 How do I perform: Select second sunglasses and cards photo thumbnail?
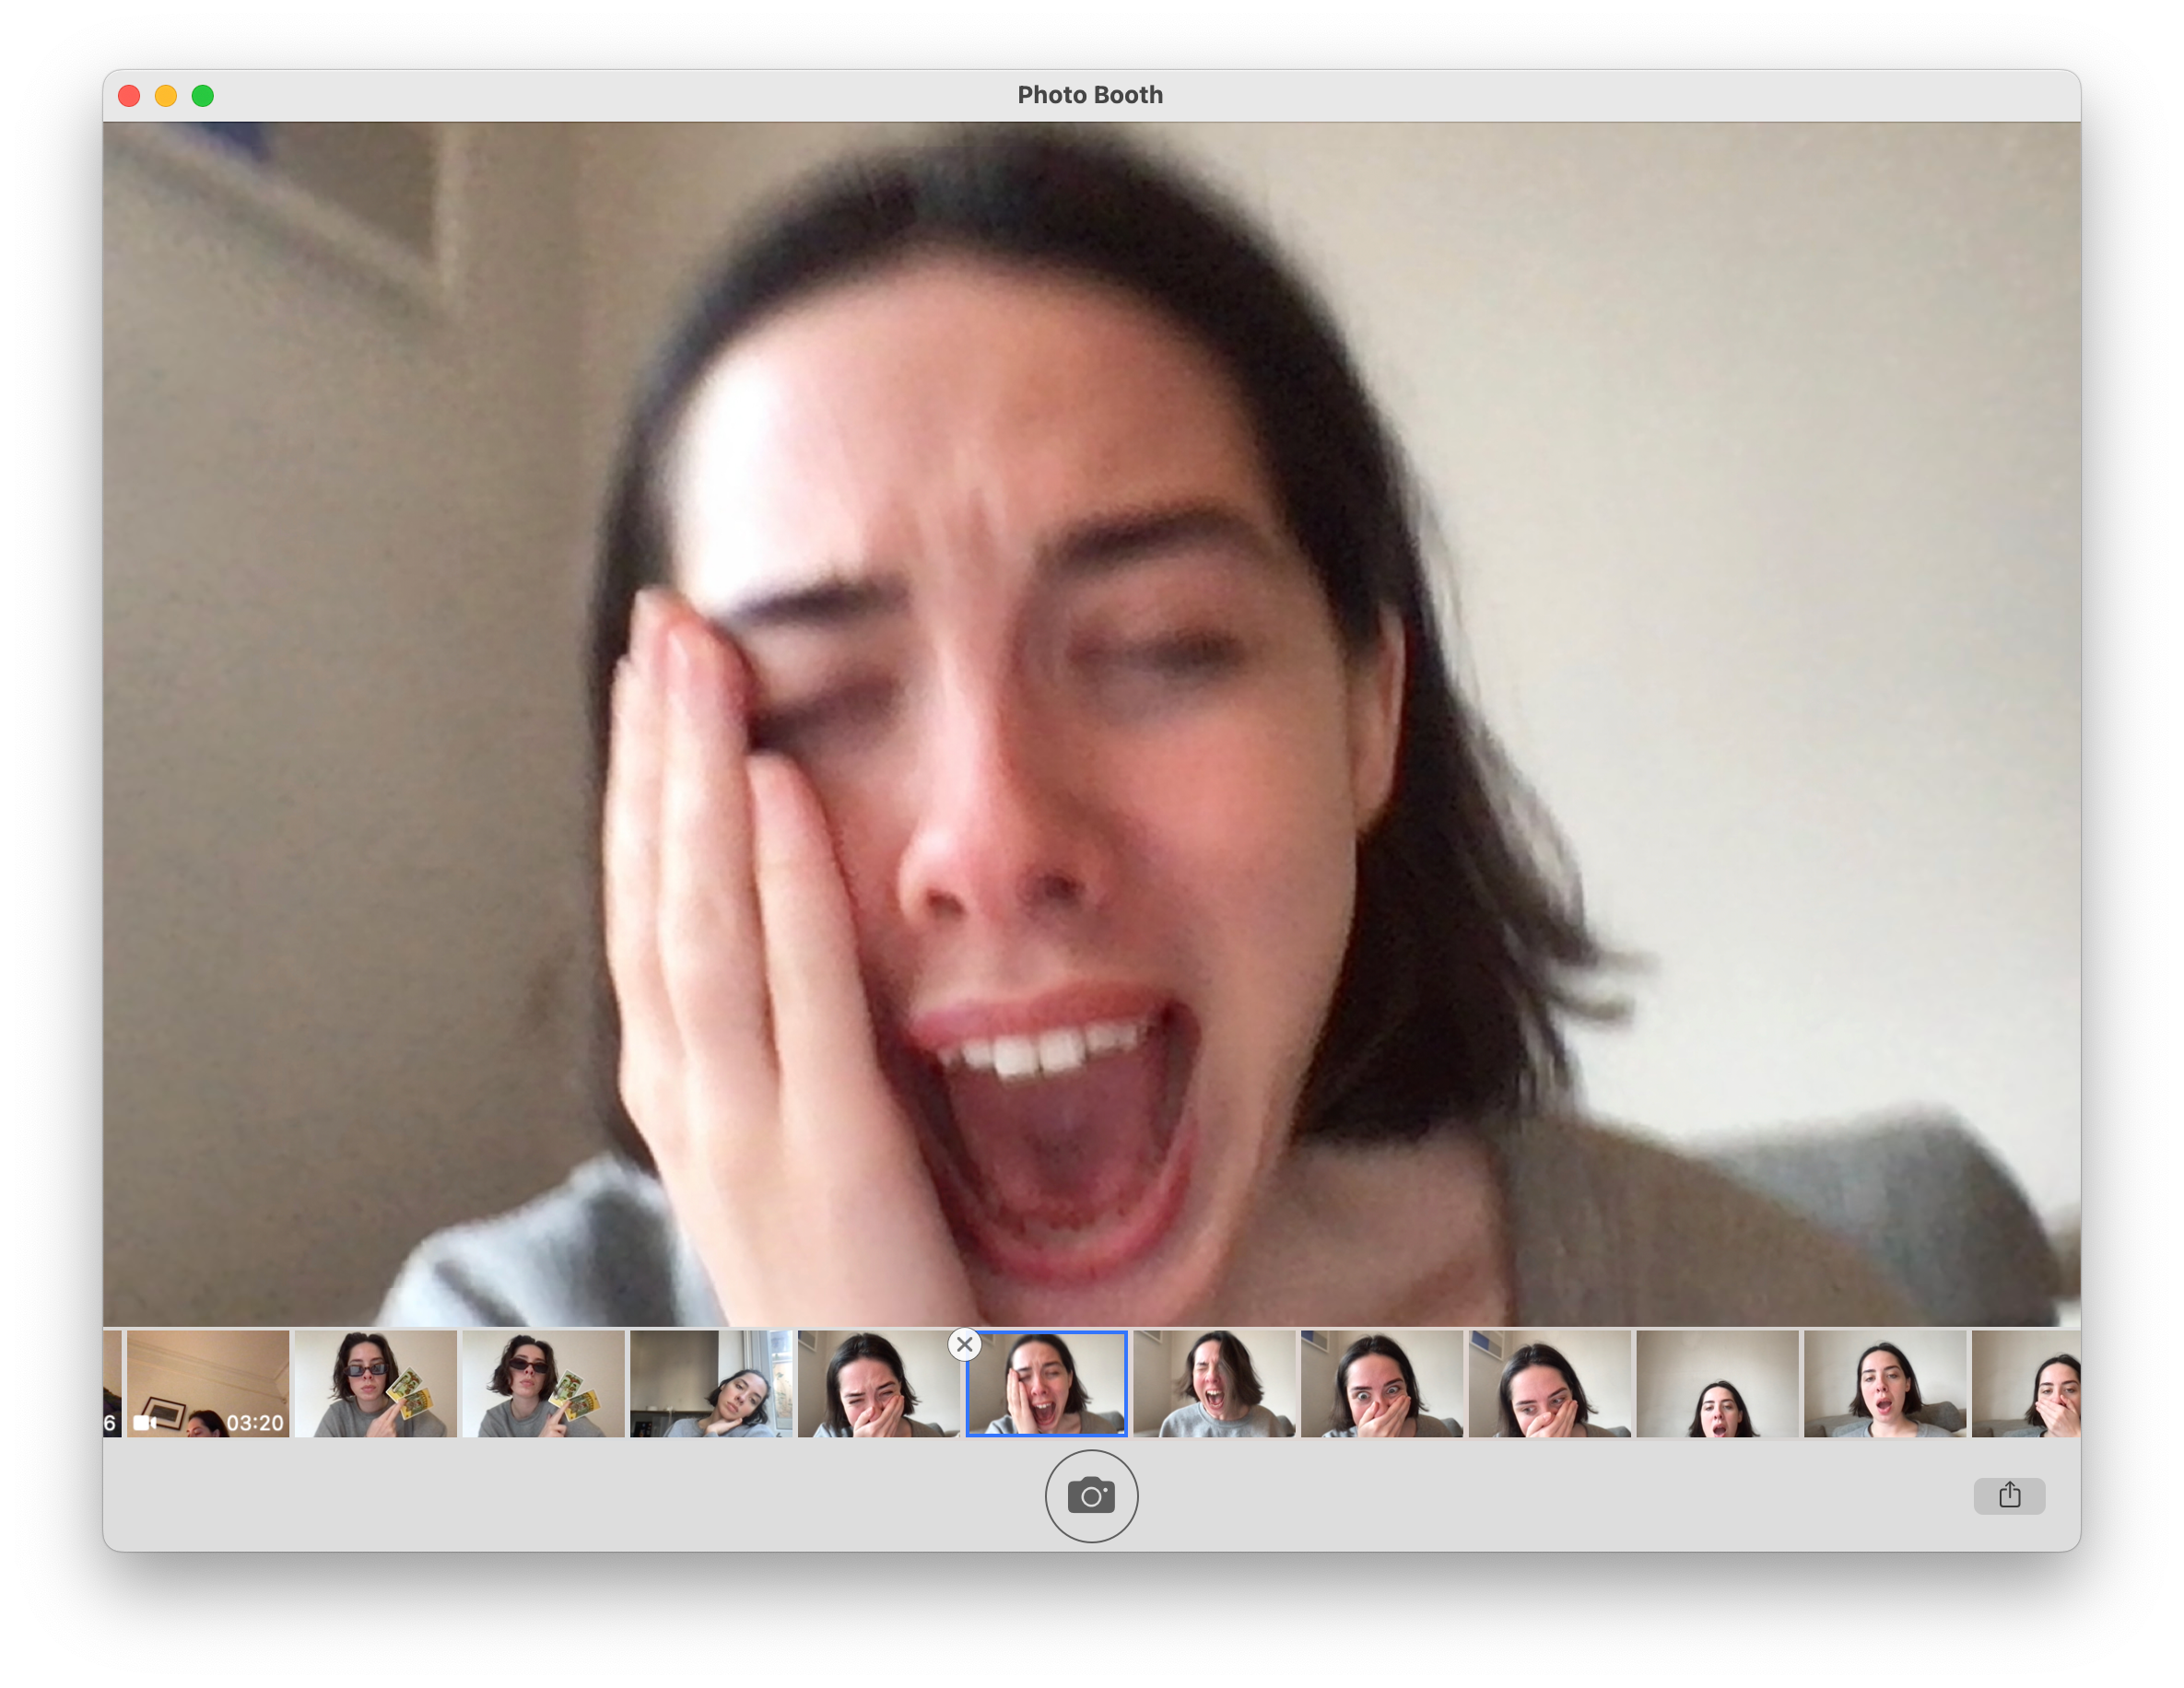543,1383
